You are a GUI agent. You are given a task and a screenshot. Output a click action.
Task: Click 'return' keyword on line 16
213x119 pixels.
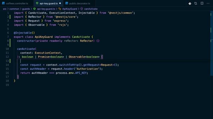pos(25,73)
